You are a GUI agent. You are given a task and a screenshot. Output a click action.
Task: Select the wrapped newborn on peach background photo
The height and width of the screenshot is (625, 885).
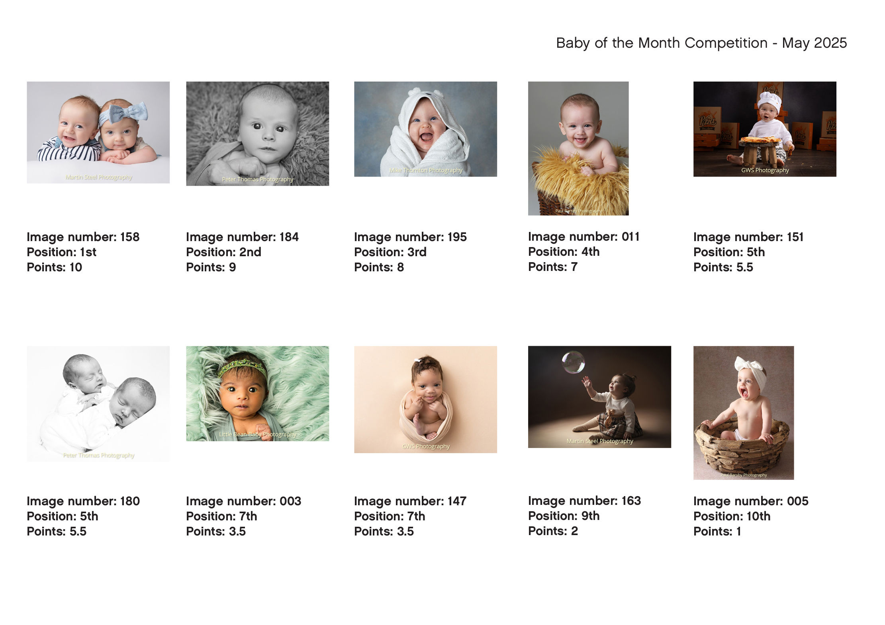tap(425, 399)
